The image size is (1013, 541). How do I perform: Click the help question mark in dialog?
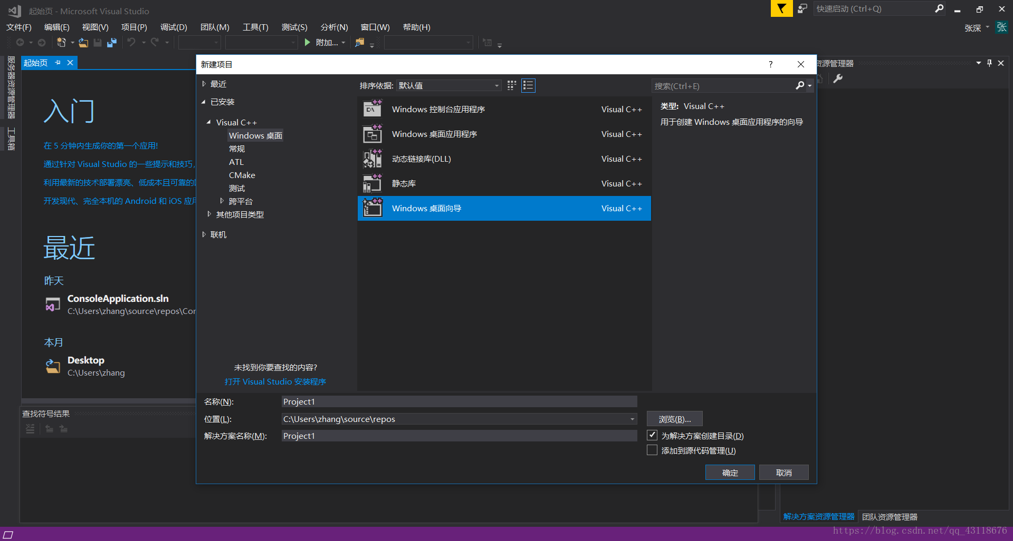coord(771,64)
